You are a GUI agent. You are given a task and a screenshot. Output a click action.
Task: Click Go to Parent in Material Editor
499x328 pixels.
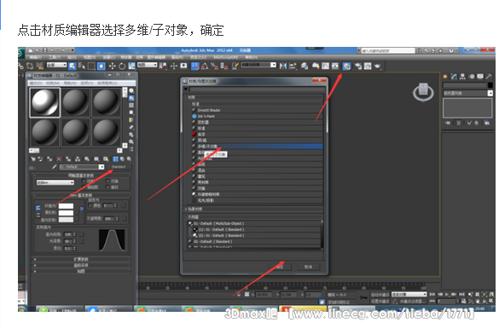point(122,159)
